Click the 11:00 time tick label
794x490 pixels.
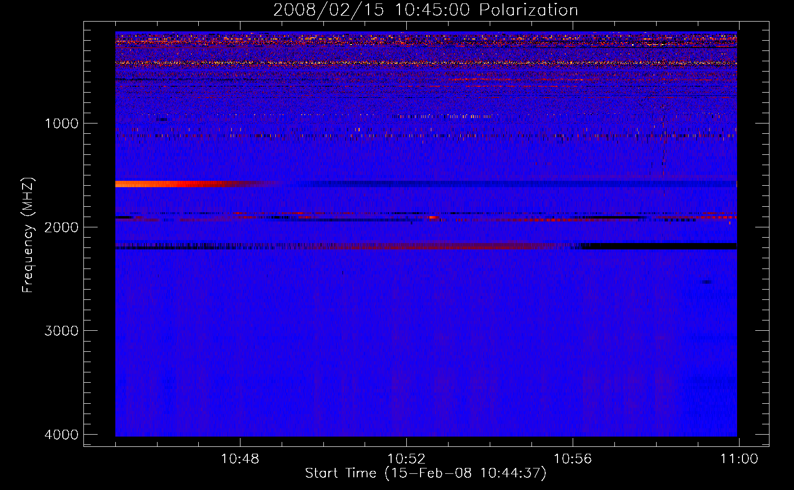tap(739, 459)
